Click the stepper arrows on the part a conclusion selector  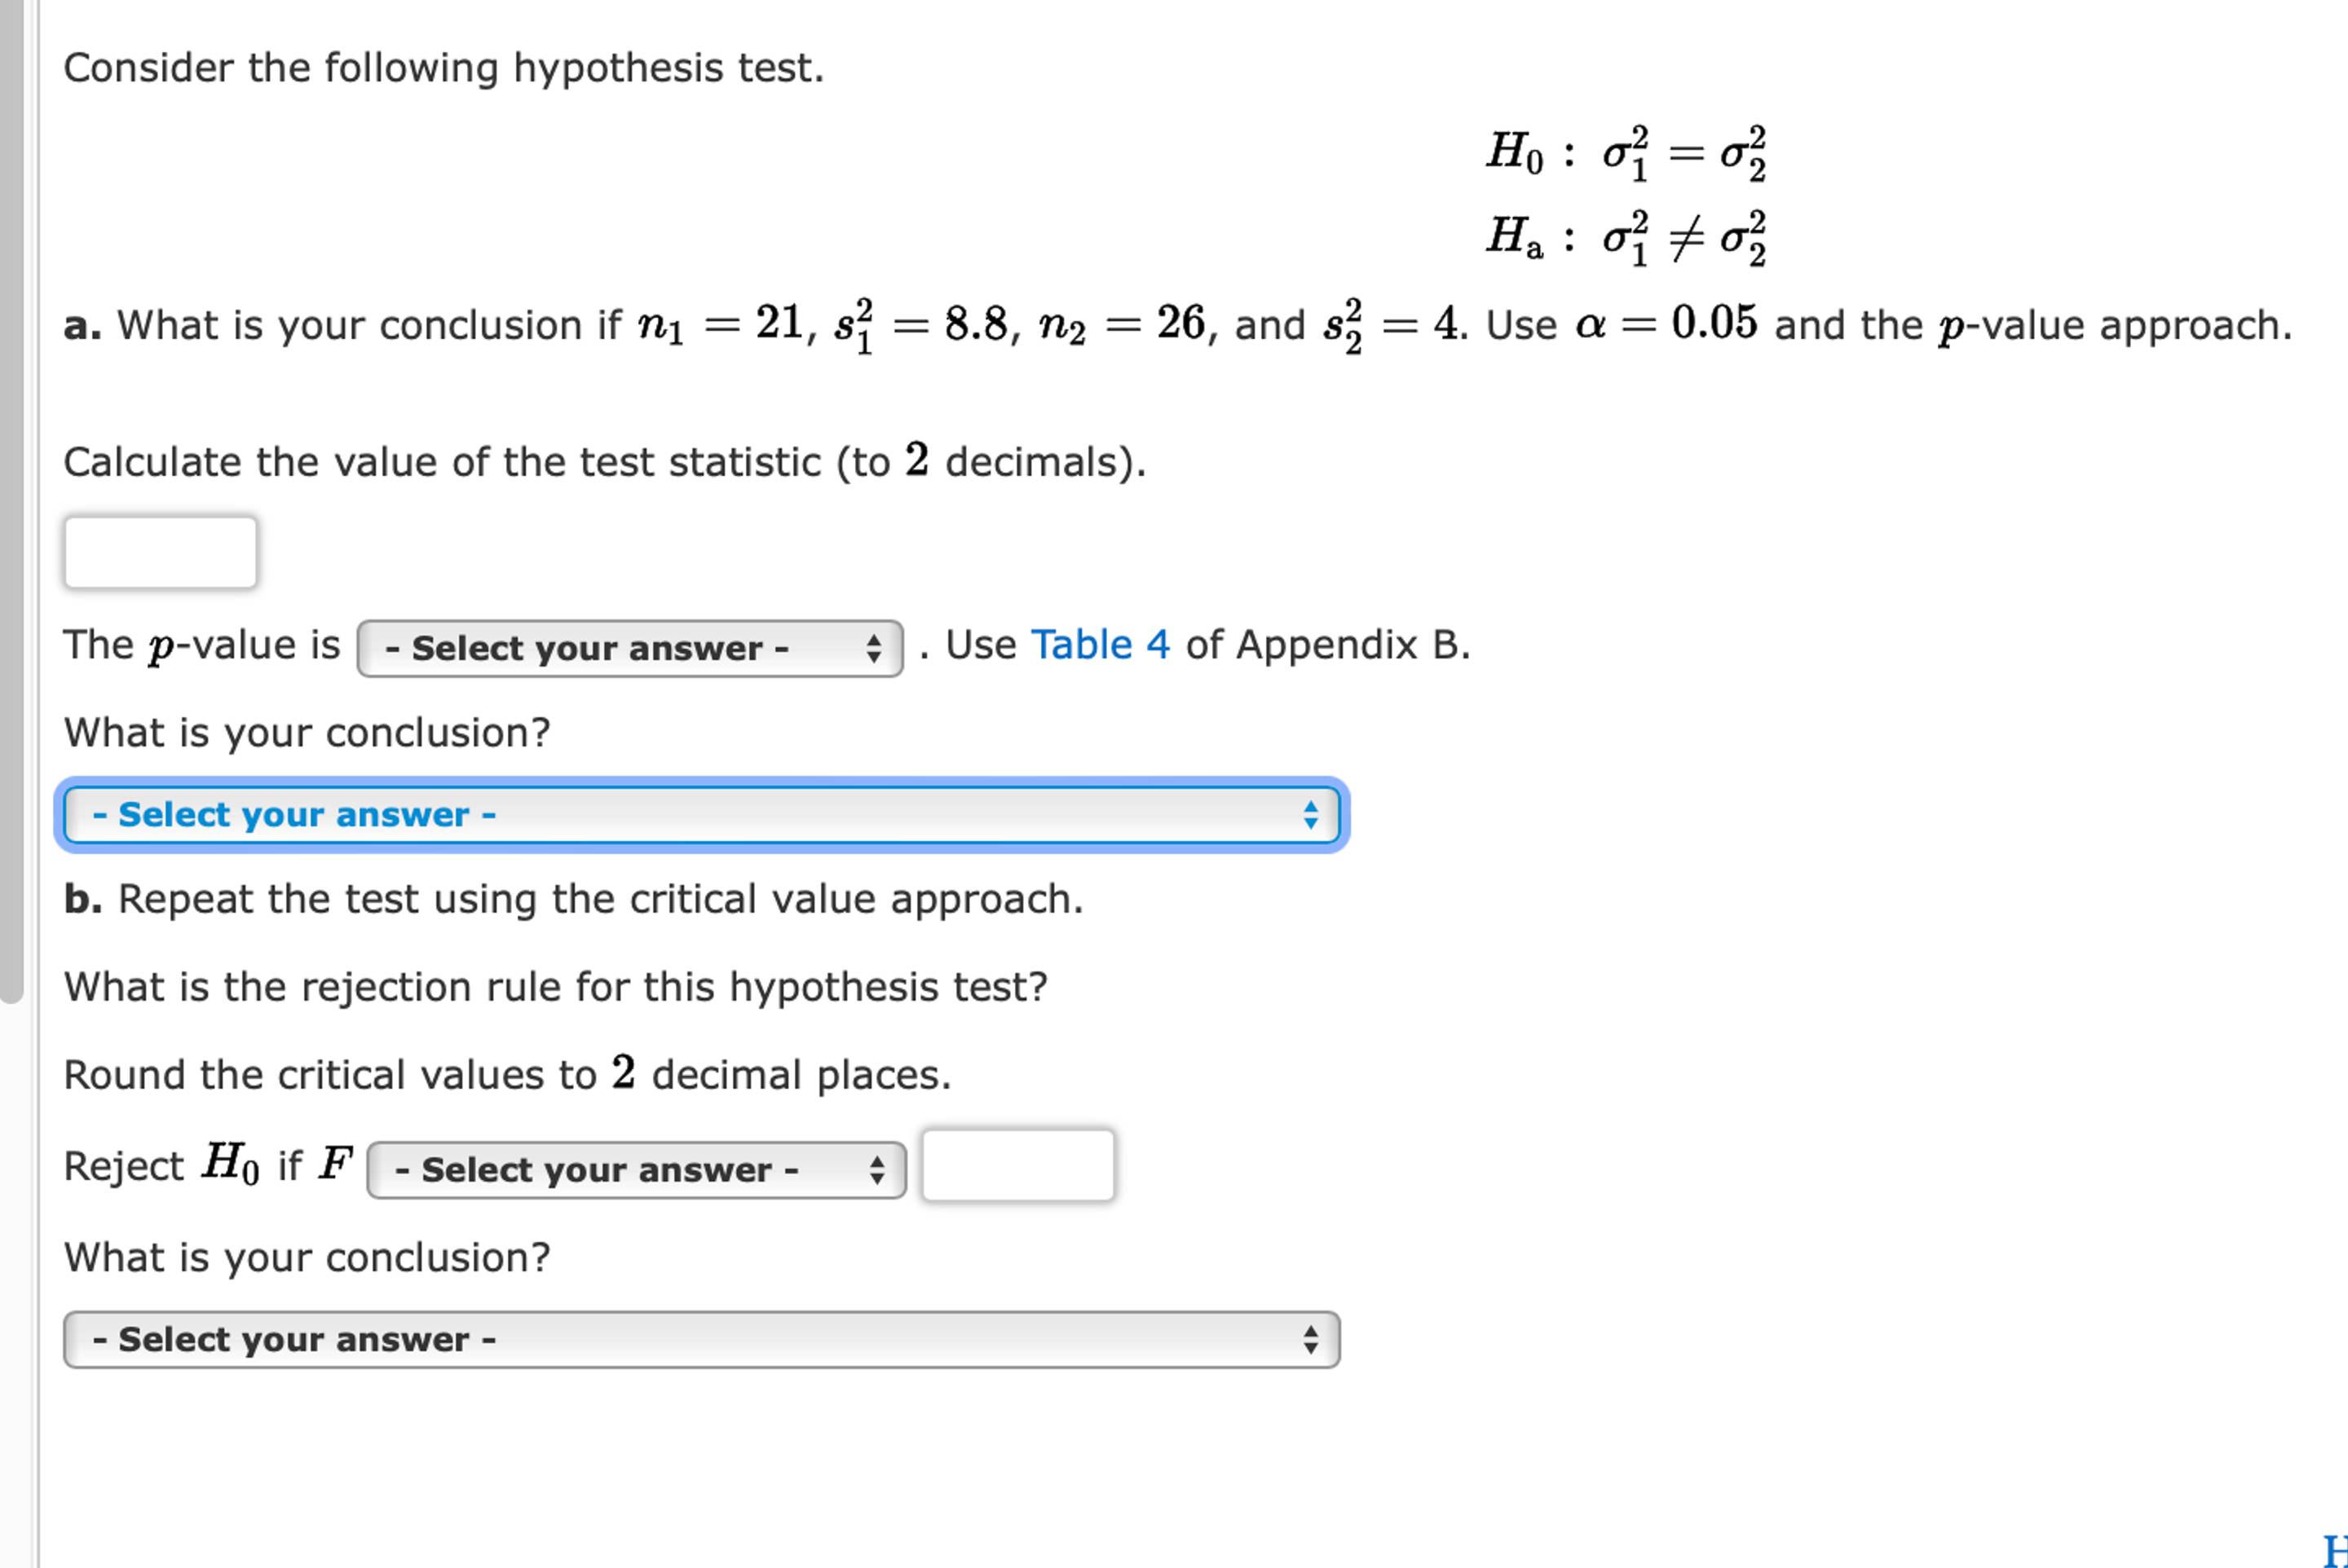[1312, 815]
